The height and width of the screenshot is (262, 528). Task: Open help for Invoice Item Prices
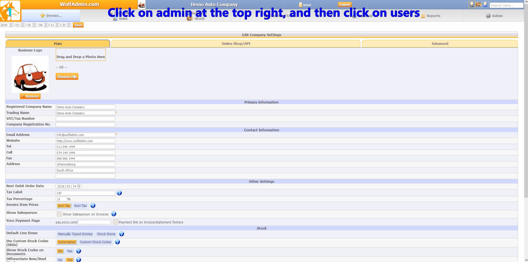[x=93, y=206]
